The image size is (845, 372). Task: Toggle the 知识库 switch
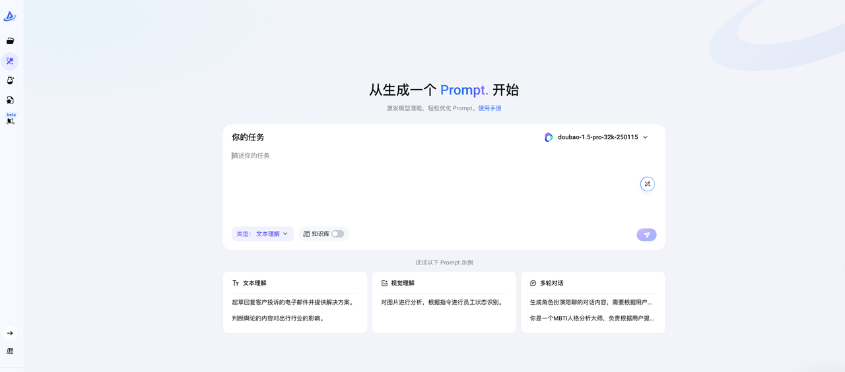coord(337,234)
